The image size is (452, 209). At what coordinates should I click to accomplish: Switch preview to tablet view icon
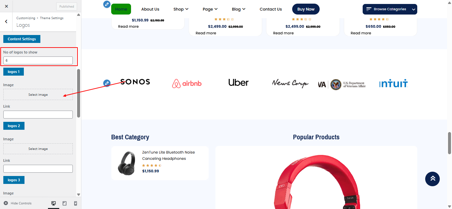[x=65, y=203]
